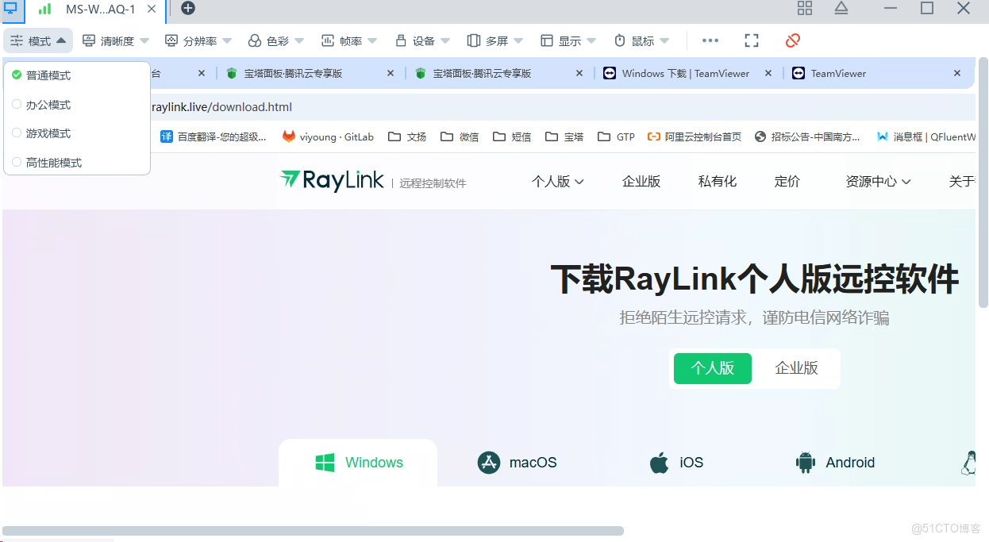This screenshot has height=542, width=989.
Task: Click the RayLink logo on the web page
Action: tap(332, 181)
